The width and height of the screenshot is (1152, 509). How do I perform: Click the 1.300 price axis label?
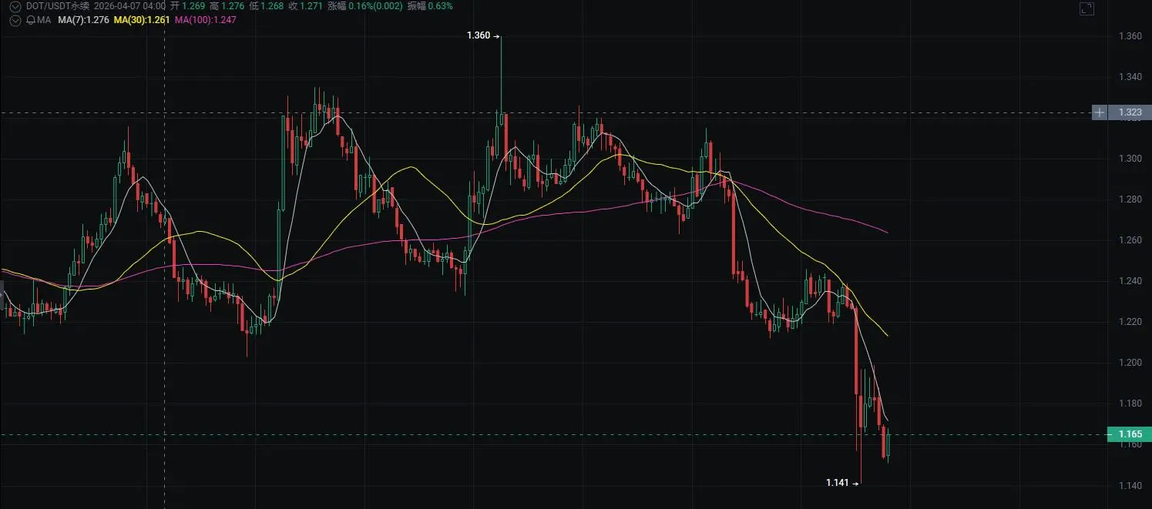pyautogui.click(x=1130, y=159)
